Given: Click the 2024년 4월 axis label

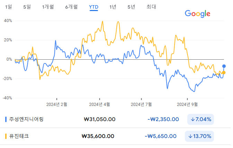Looking at the screenshot, I should 99,105.
